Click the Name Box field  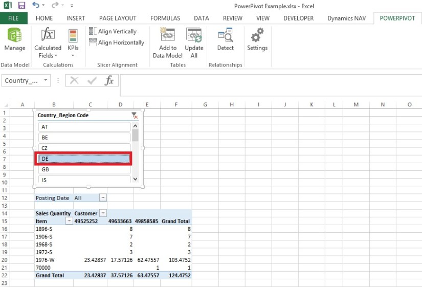click(22, 80)
